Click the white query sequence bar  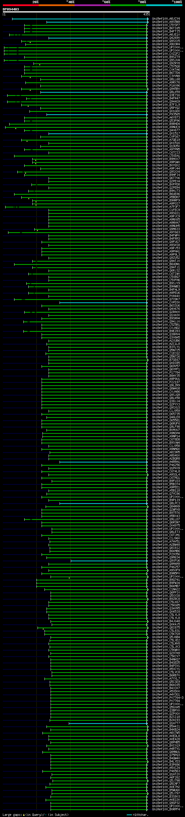pos(76,12)
